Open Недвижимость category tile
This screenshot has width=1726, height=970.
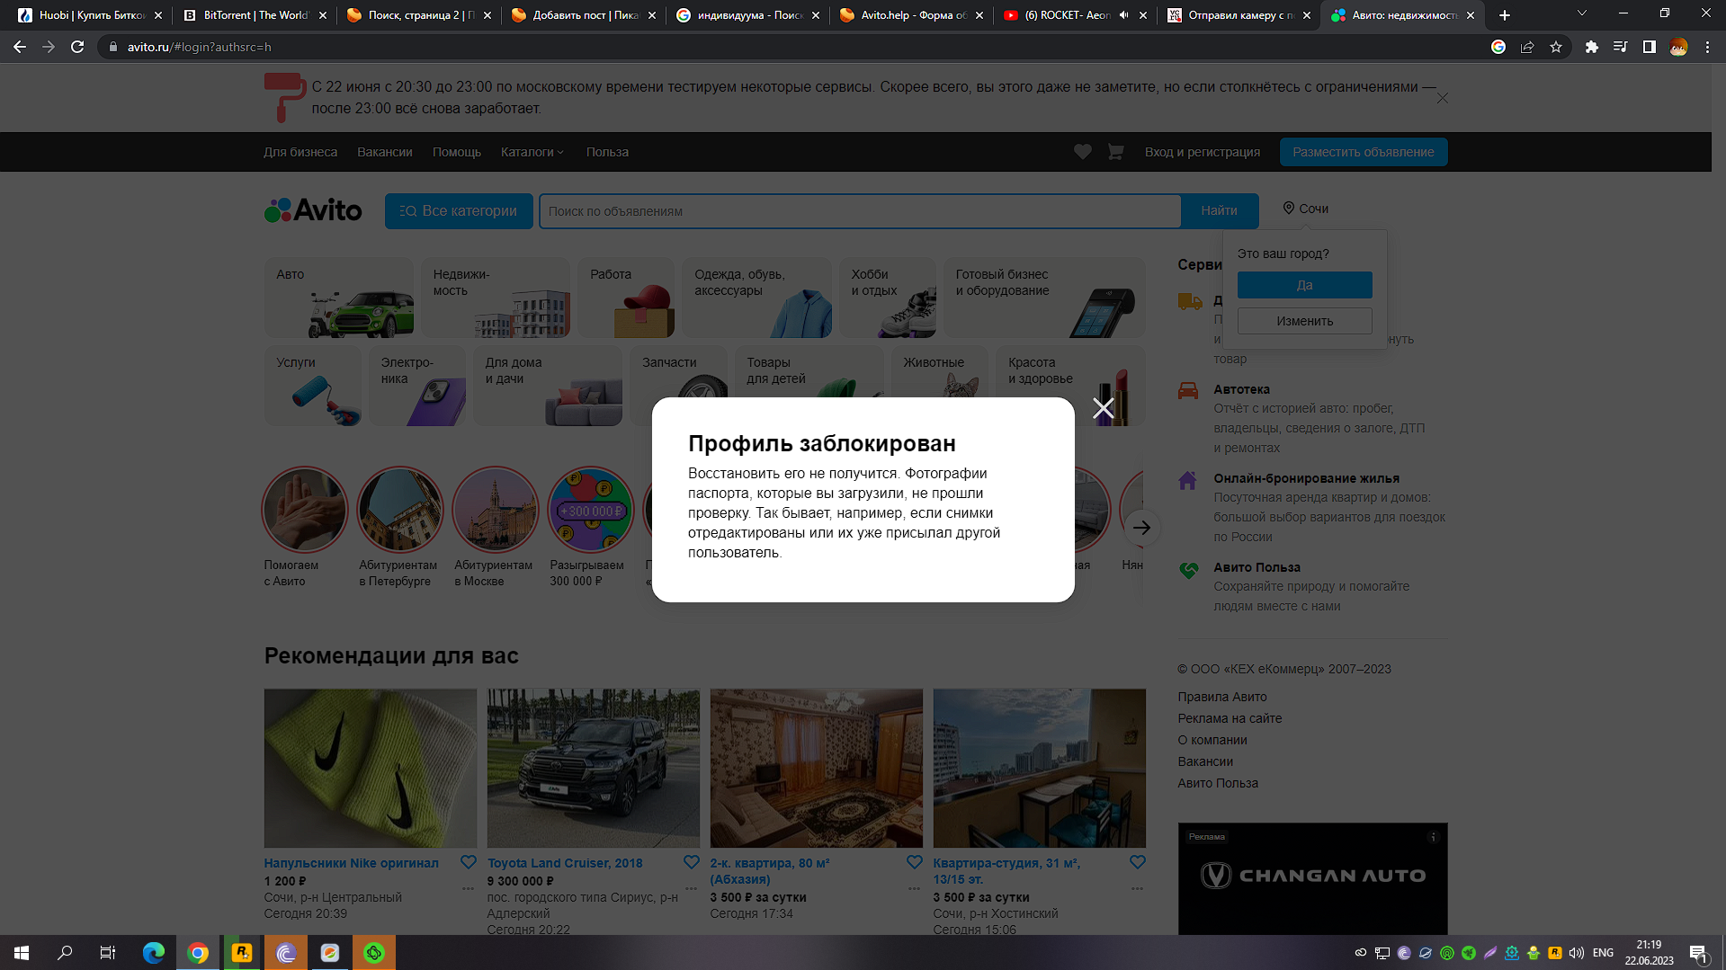click(496, 298)
